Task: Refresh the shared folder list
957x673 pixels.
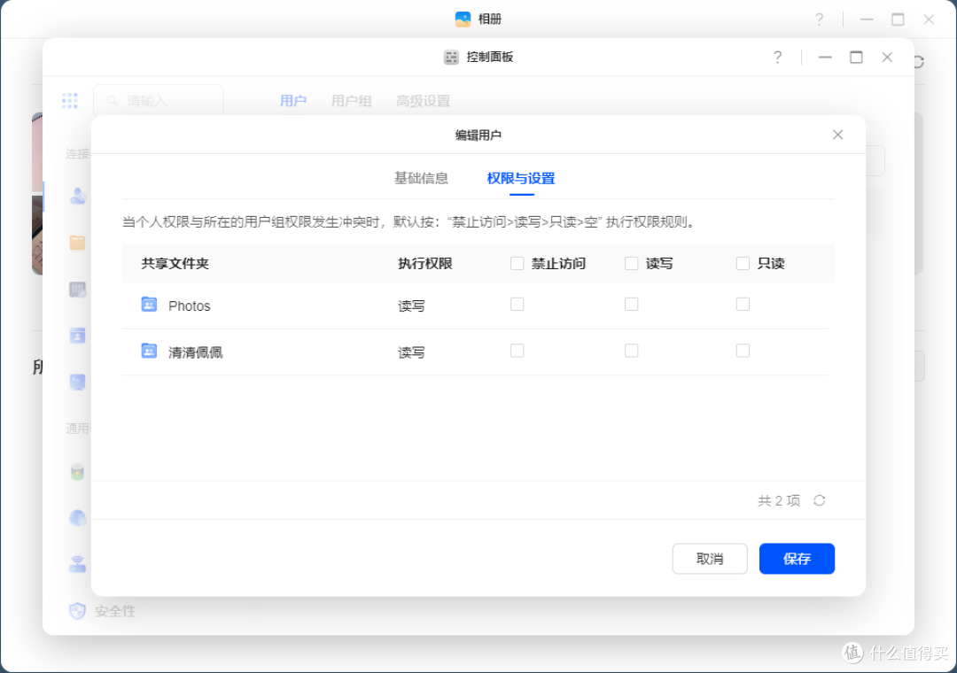Action: pos(819,500)
